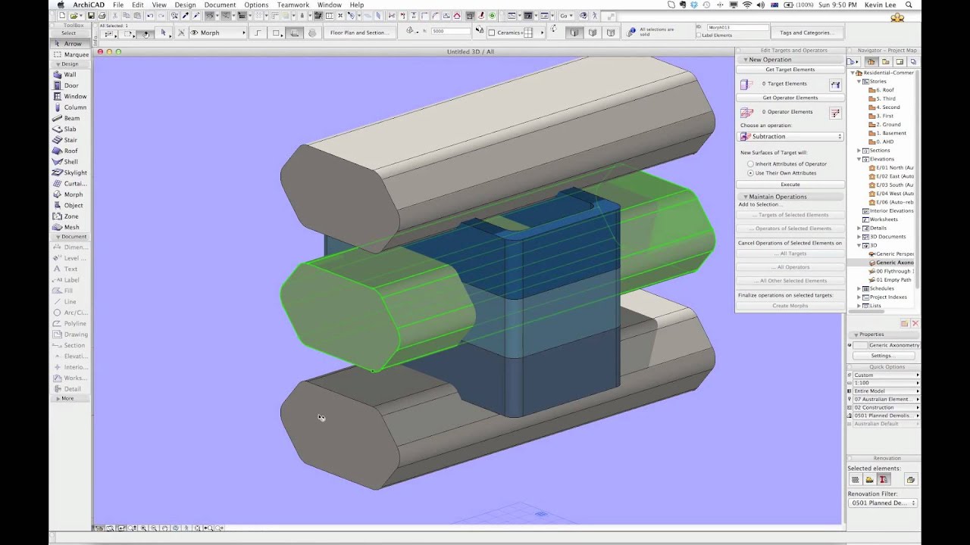Select the Marquee tool

pyautogui.click(x=70, y=54)
